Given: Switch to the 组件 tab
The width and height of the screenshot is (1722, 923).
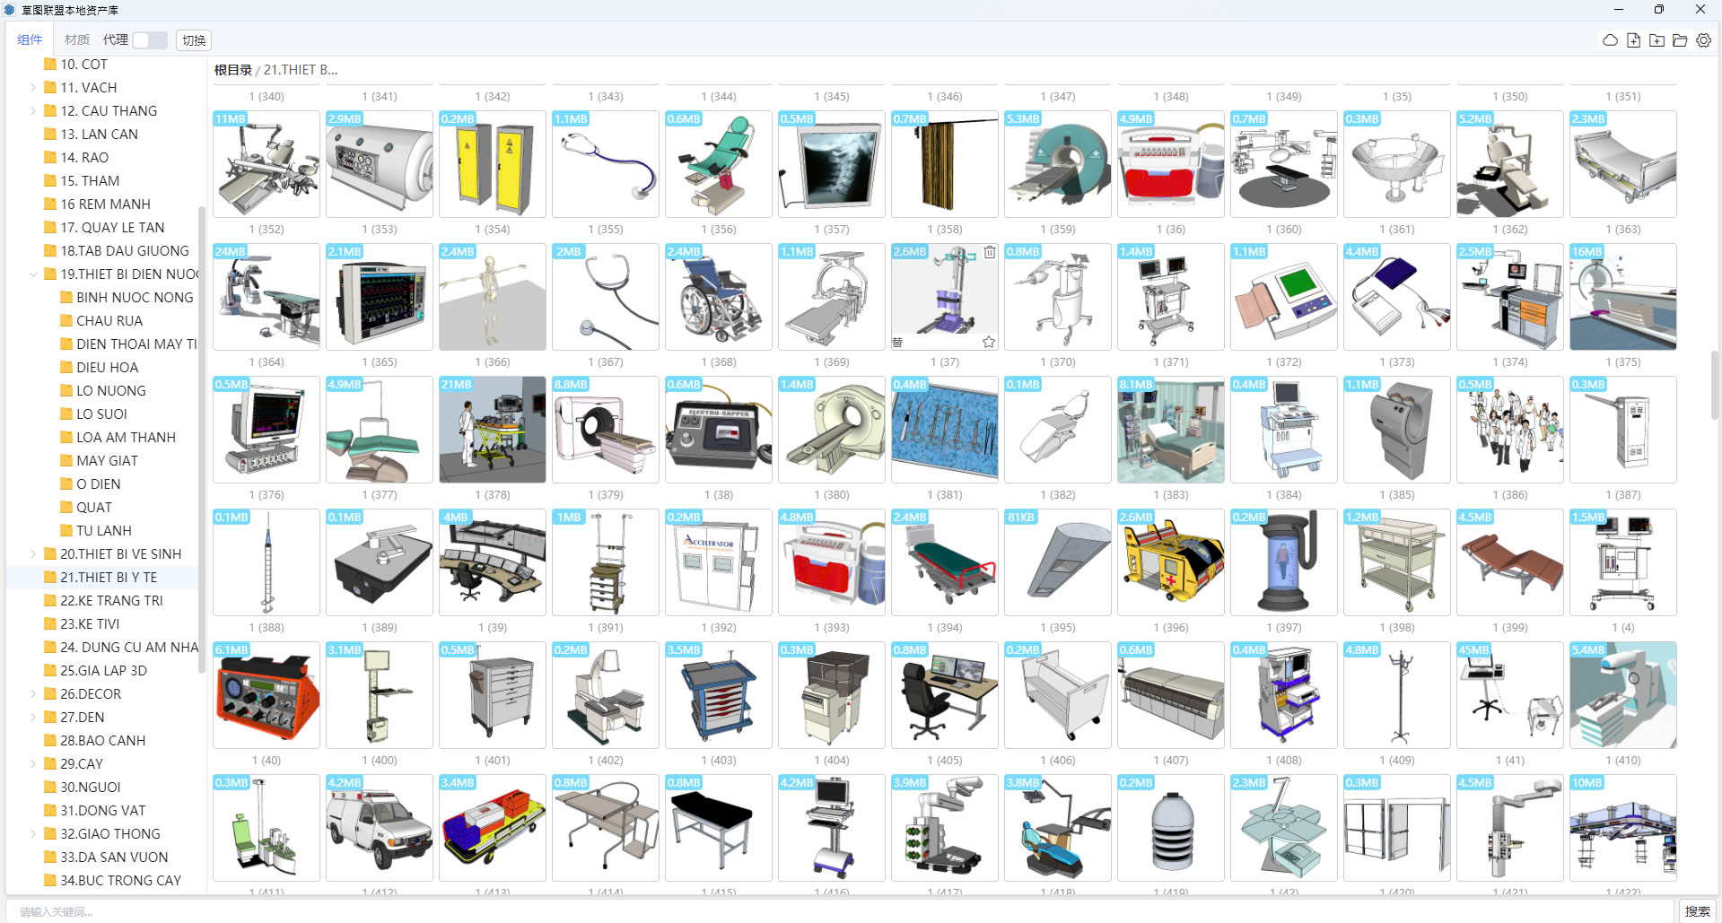Looking at the screenshot, I should pos(30,40).
